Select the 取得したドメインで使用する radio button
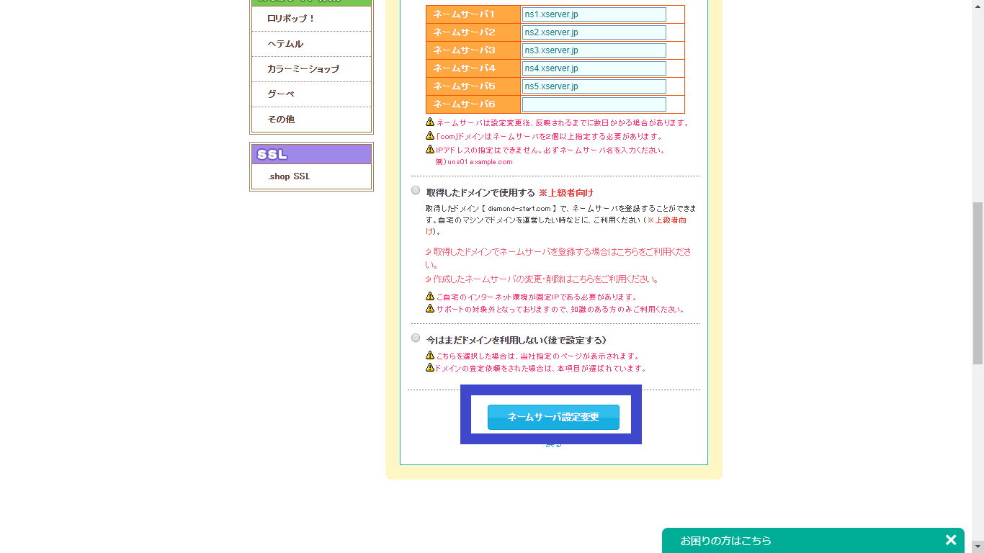The image size is (984, 553). (x=416, y=190)
